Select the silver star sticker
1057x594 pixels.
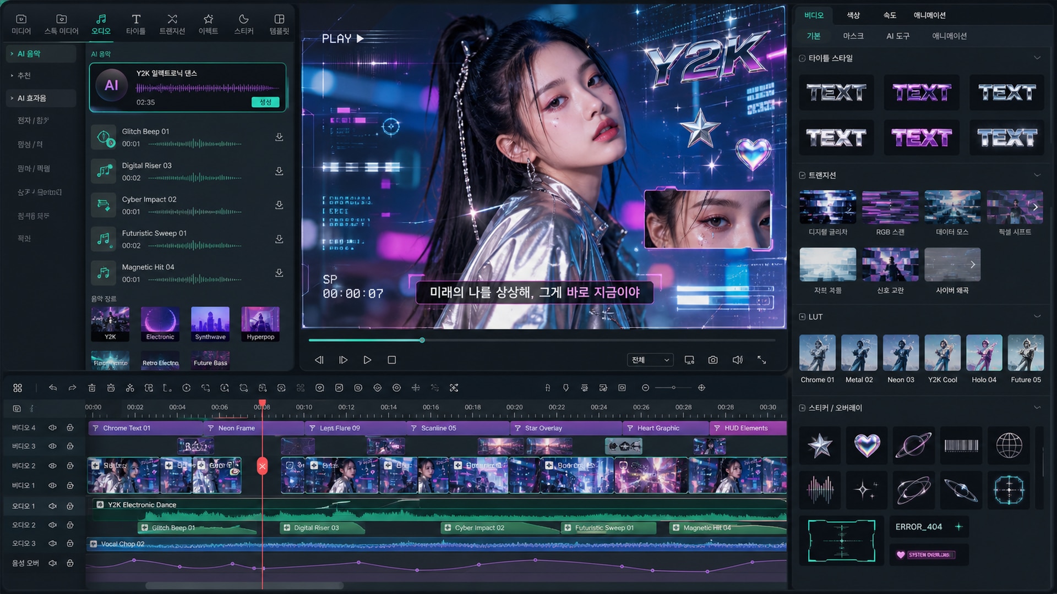click(x=820, y=445)
